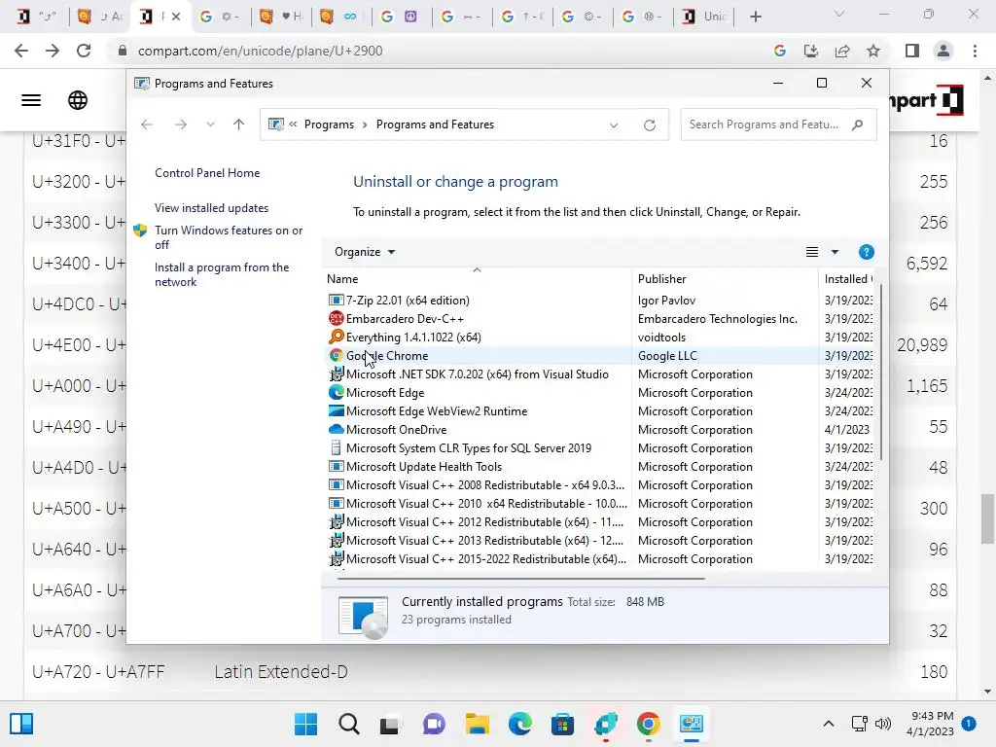Expand the address bar history dropdown
The height and width of the screenshot is (747, 996).
tap(614, 125)
